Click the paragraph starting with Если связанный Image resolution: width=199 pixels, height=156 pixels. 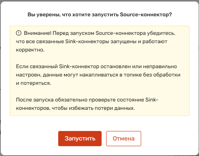(98, 75)
